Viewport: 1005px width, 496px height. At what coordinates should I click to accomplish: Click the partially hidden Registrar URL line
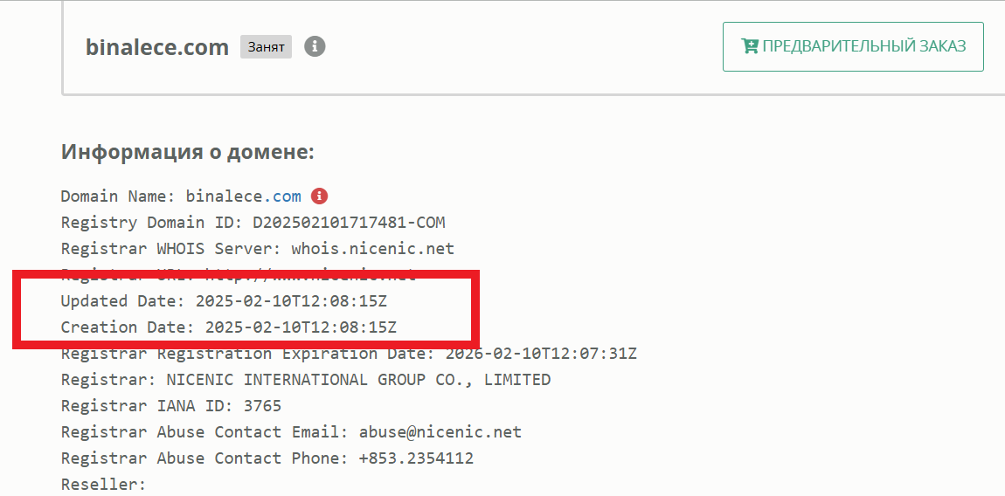click(239, 274)
